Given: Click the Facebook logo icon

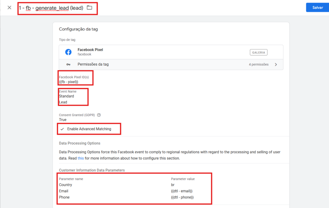Looking at the screenshot, I should point(68,52).
